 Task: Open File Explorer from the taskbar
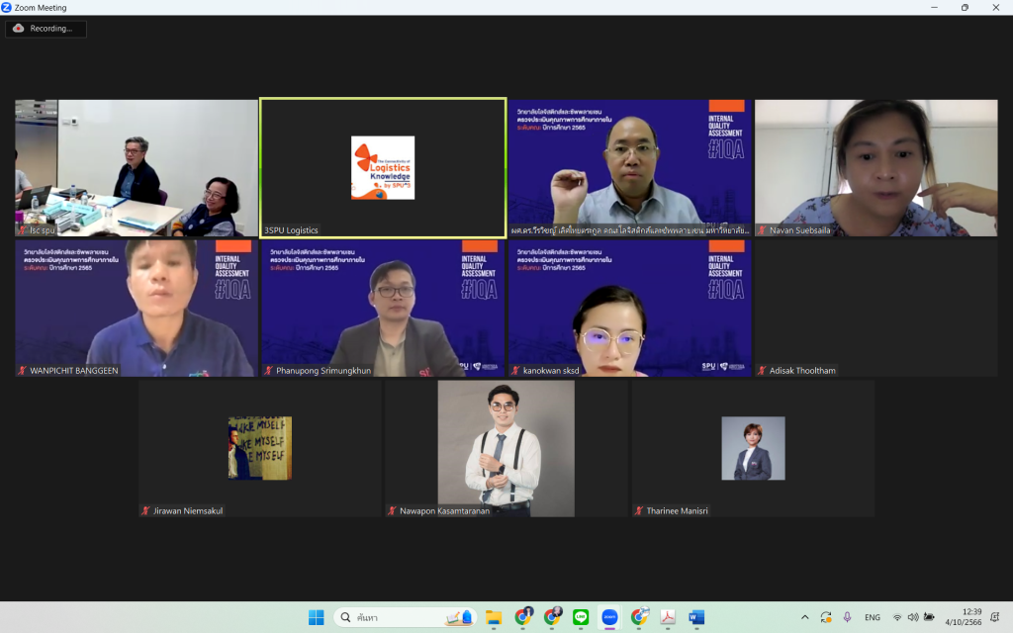pos(494,617)
